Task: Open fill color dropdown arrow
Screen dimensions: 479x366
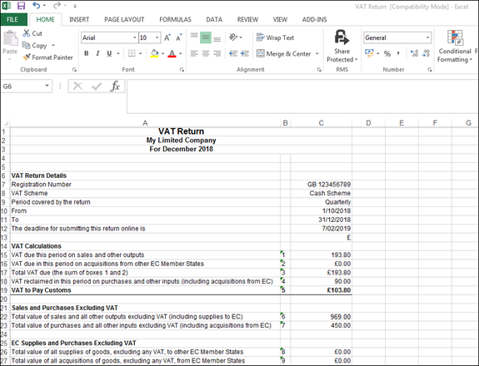Action: [x=162, y=54]
